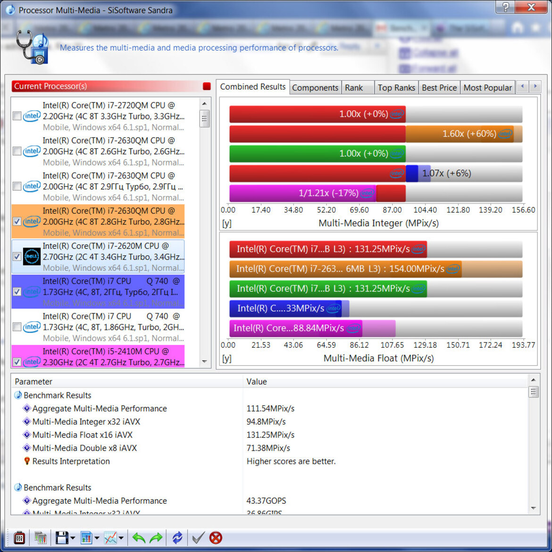This screenshot has width=552, height=552.
Task: Click Intel logo on the 1.60x orange bar
Action: (506, 134)
